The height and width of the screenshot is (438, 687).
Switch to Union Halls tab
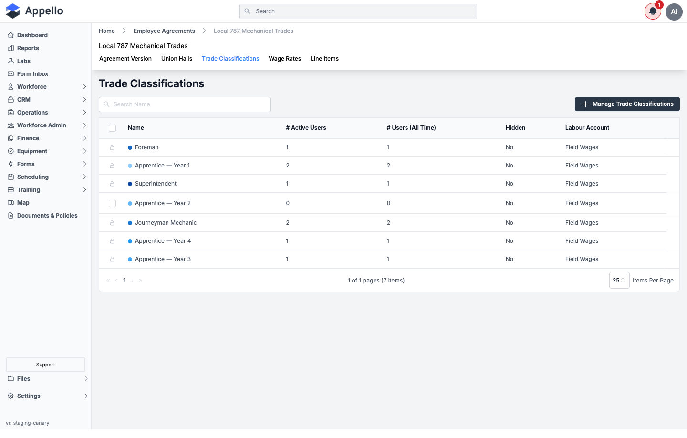tap(177, 59)
